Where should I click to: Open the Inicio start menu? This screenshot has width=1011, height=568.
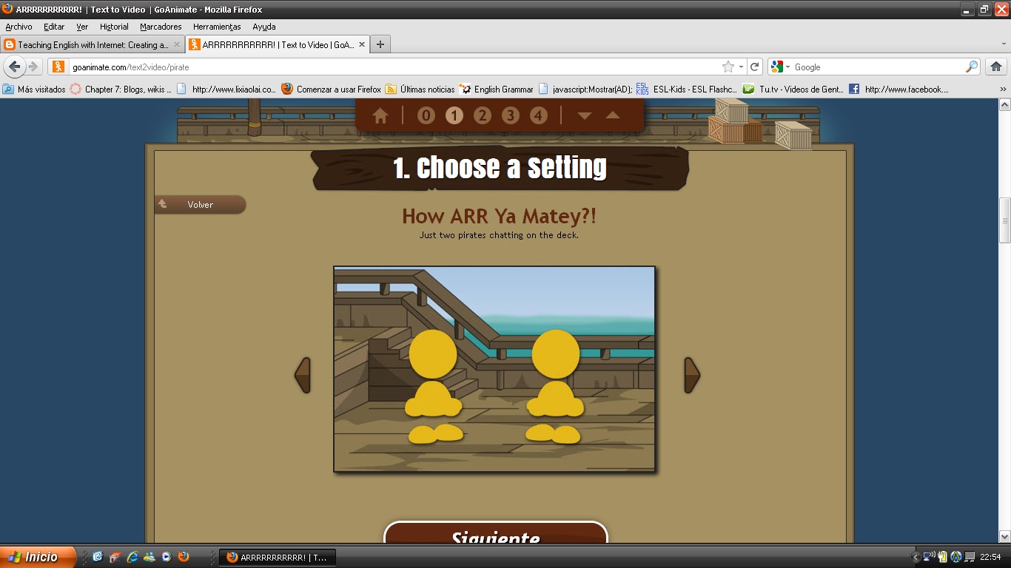pos(38,557)
